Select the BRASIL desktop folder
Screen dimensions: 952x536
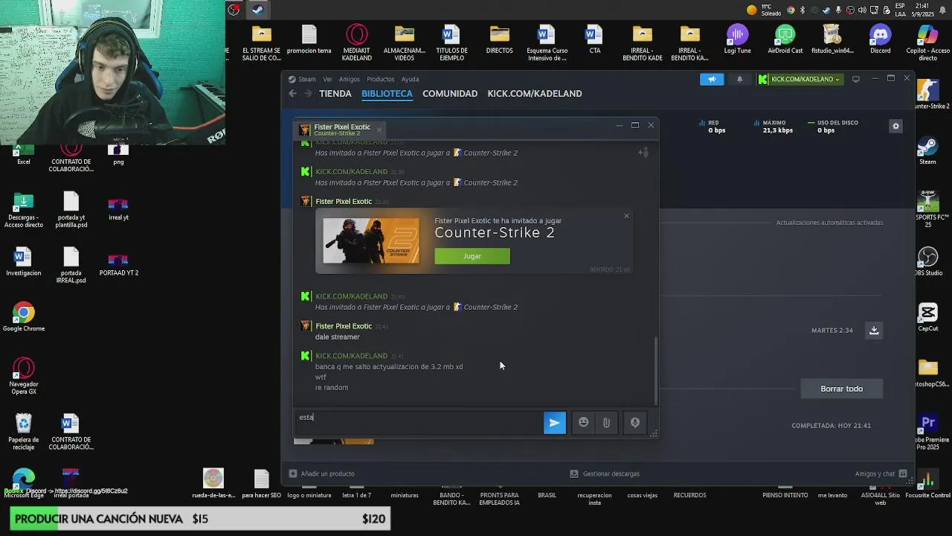pyautogui.click(x=547, y=495)
